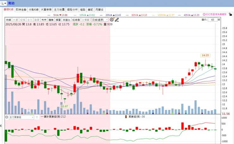Toggle the 布林 Bollinger bands button
The width and height of the screenshot is (234, 144).
[44, 20]
